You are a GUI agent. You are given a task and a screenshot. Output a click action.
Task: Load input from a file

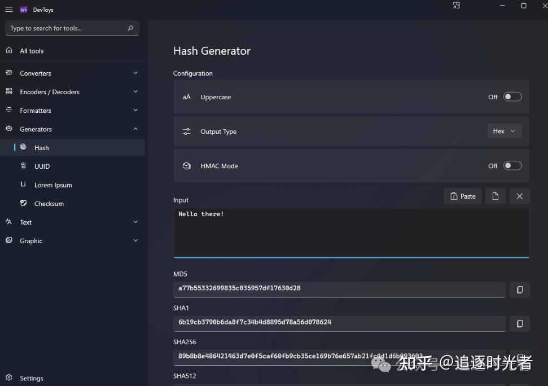click(x=496, y=196)
